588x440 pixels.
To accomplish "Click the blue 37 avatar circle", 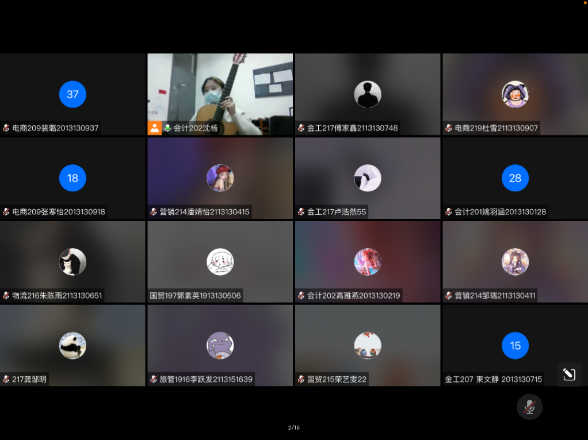I will tap(72, 94).
